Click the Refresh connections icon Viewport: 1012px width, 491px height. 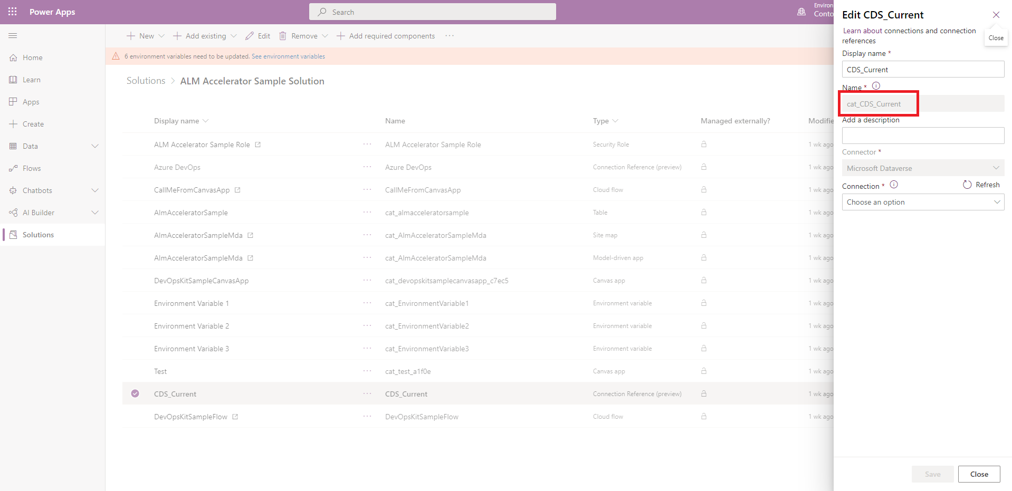coord(967,185)
